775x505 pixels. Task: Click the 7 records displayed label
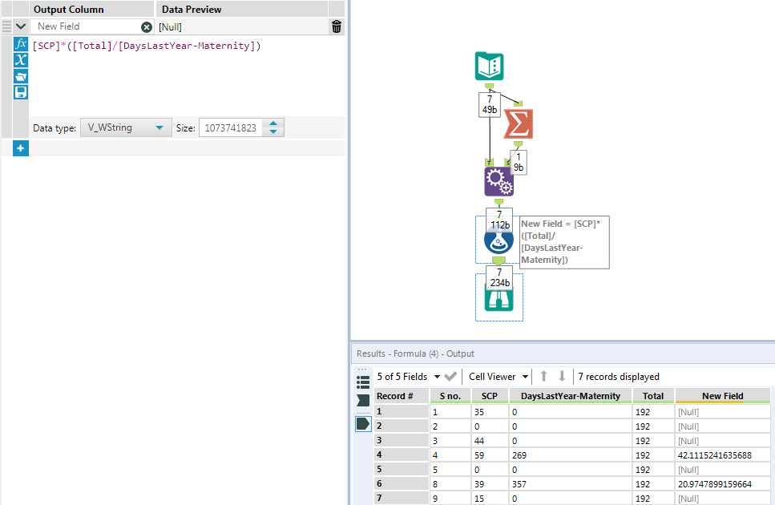click(x=619, y=377)
